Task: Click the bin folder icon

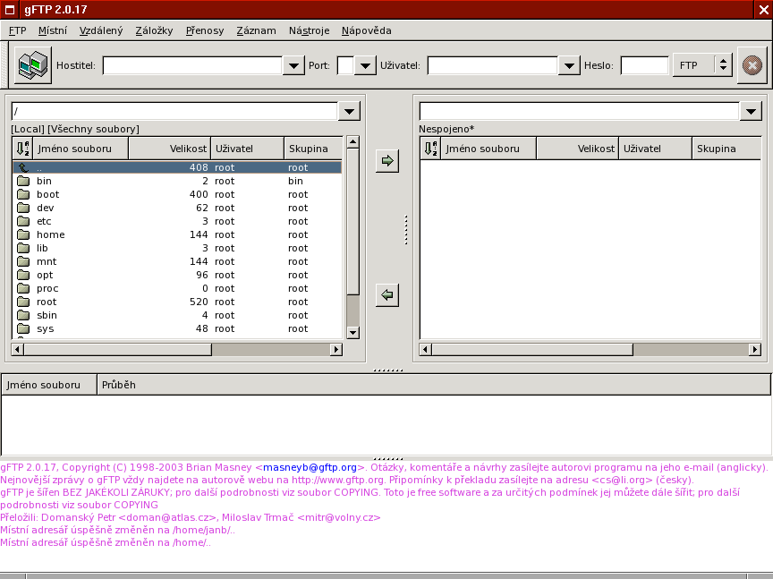Action: [x=23, y=181]
